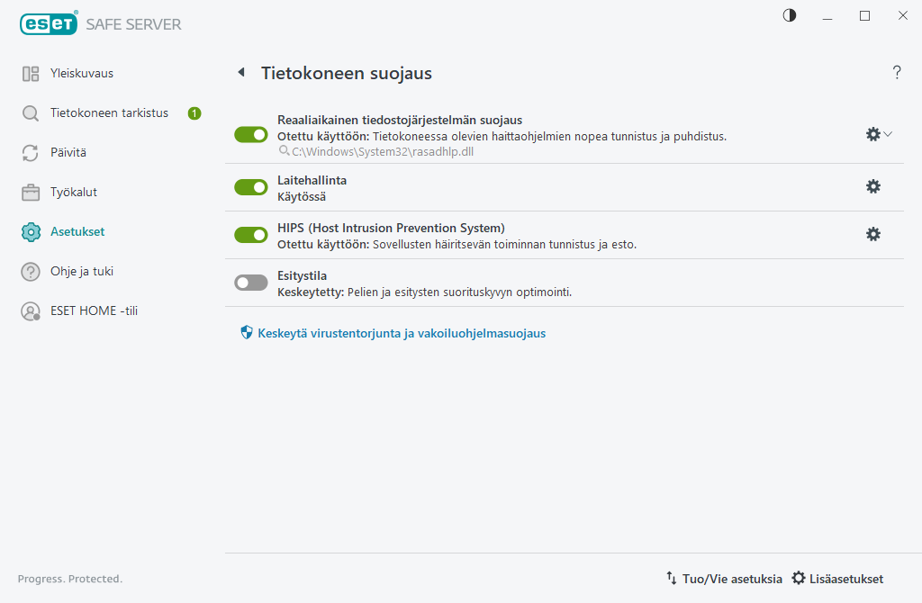Click the back arrow beside Tietokoneen suojaus
This screenshot has height=603, width=922.
click(x=240, y=73)
